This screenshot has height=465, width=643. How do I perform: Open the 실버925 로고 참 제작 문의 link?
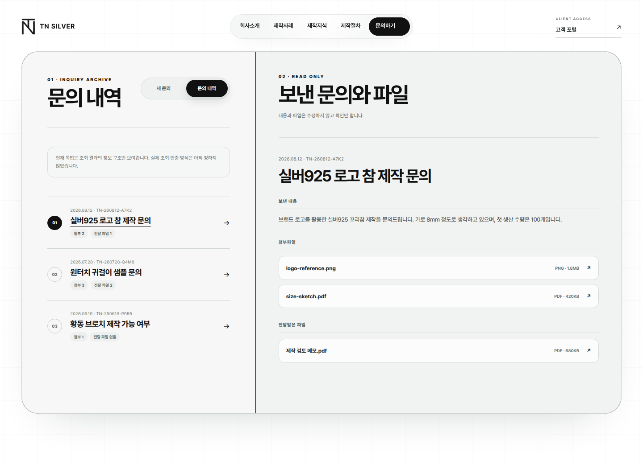pyautogui.click(x=110, y=221)
